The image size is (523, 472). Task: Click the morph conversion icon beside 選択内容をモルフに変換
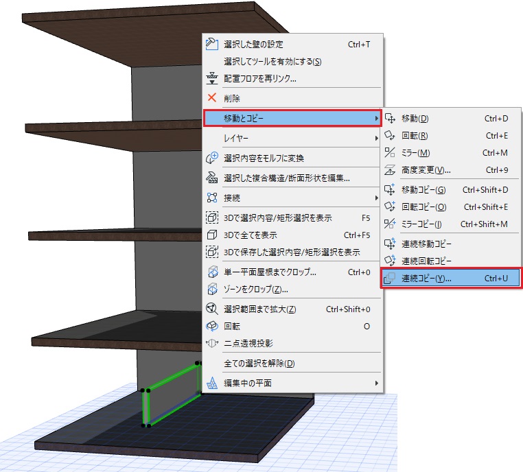click(212, 158)
